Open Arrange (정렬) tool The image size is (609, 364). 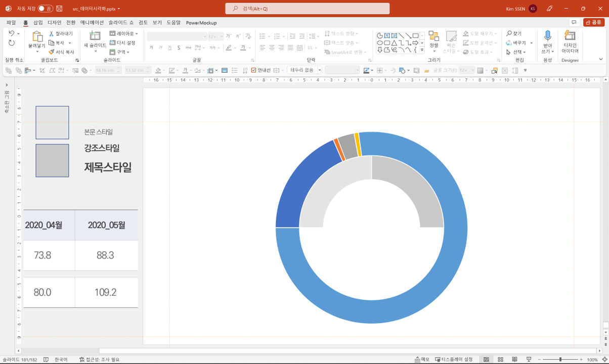click(x=434, y=41)
